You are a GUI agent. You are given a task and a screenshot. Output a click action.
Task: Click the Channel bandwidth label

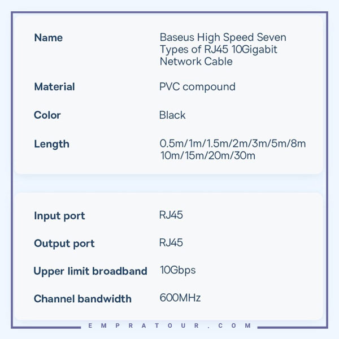[x=82, y=299]
